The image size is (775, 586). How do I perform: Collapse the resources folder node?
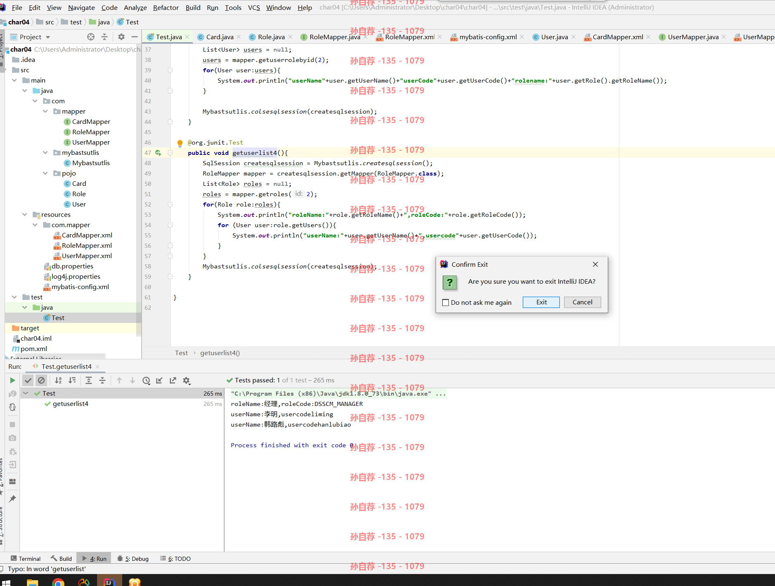tap(25, 214)
